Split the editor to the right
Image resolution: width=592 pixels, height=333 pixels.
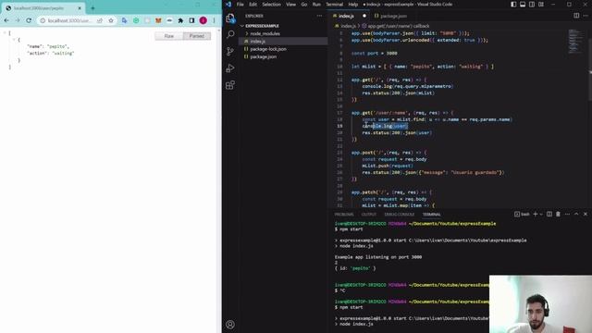point(576,16)
